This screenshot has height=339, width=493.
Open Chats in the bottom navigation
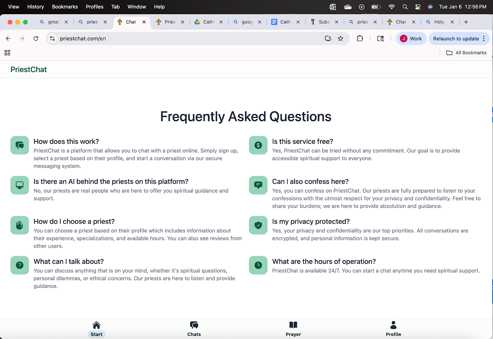(x=194, y=329)
